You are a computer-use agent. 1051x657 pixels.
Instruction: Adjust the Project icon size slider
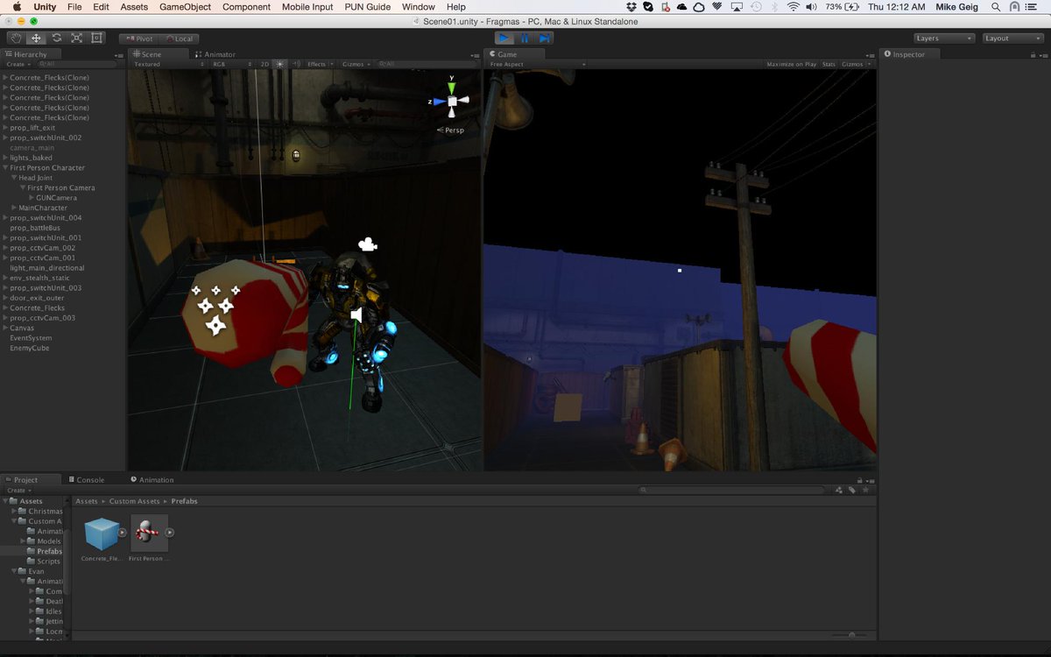tap(850, 635)
